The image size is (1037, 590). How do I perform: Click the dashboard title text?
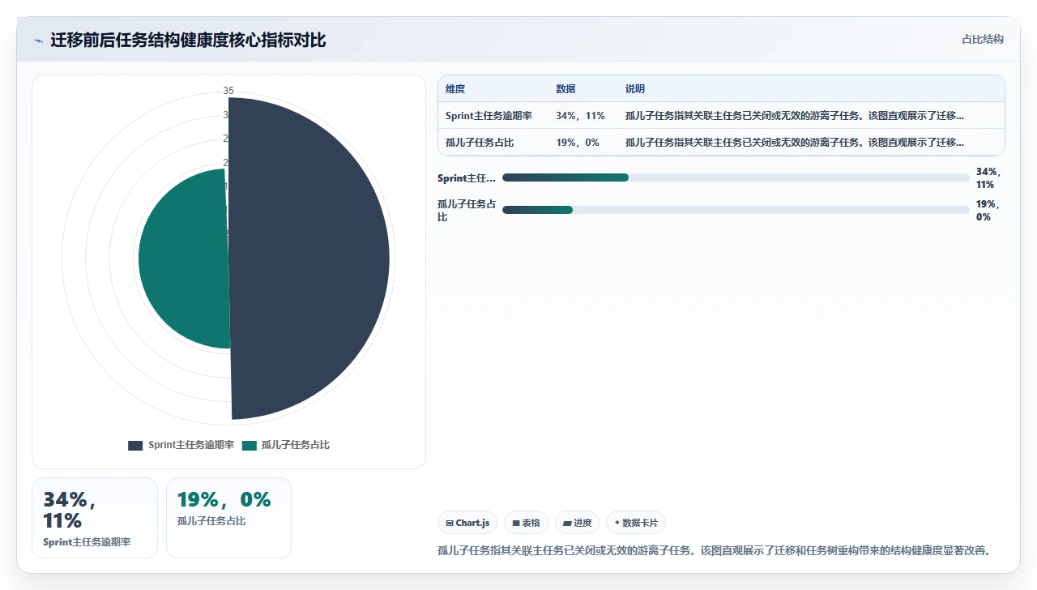coord(188,41)
